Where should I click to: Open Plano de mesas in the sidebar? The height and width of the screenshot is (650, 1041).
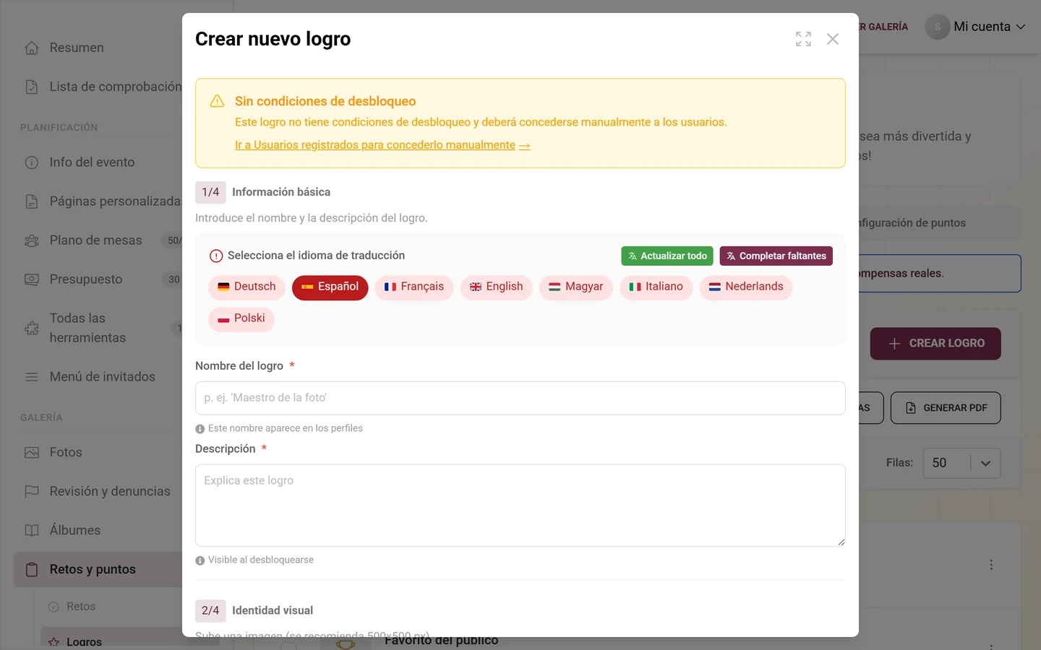pyautogui.click(x=95, y=240)
